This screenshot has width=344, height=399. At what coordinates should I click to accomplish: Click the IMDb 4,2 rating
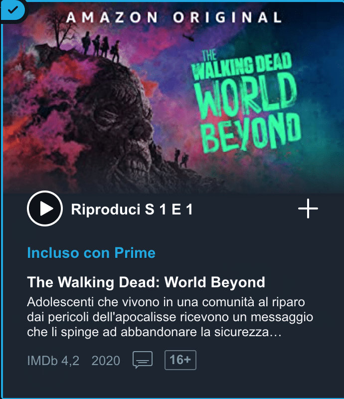tap(53, 360)
